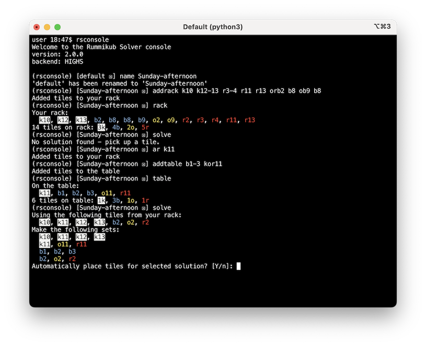The image size is (426, 346).
Task: Click the k10, k11, k12, k13 set row
Action: [72, 237]
